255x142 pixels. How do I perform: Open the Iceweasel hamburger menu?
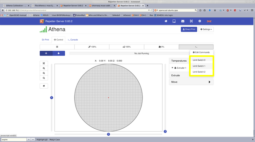pos(252,10)
